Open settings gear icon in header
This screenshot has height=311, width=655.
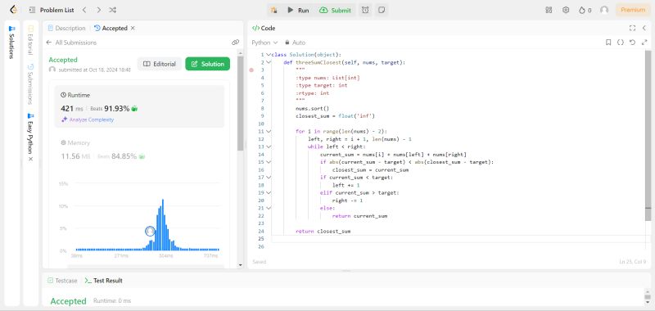(x=566, y=10)
